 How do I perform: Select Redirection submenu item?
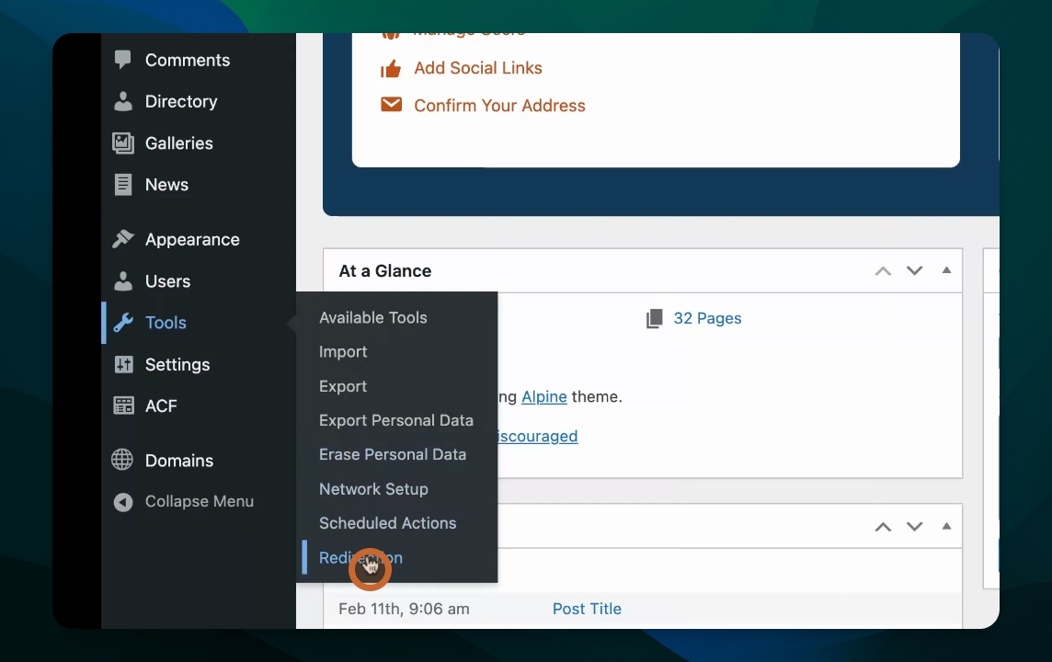click(361, 558)
